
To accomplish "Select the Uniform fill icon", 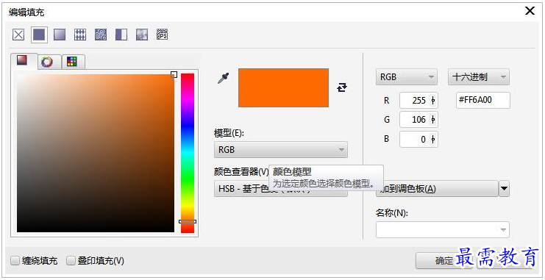I will (x=39, y=35).
